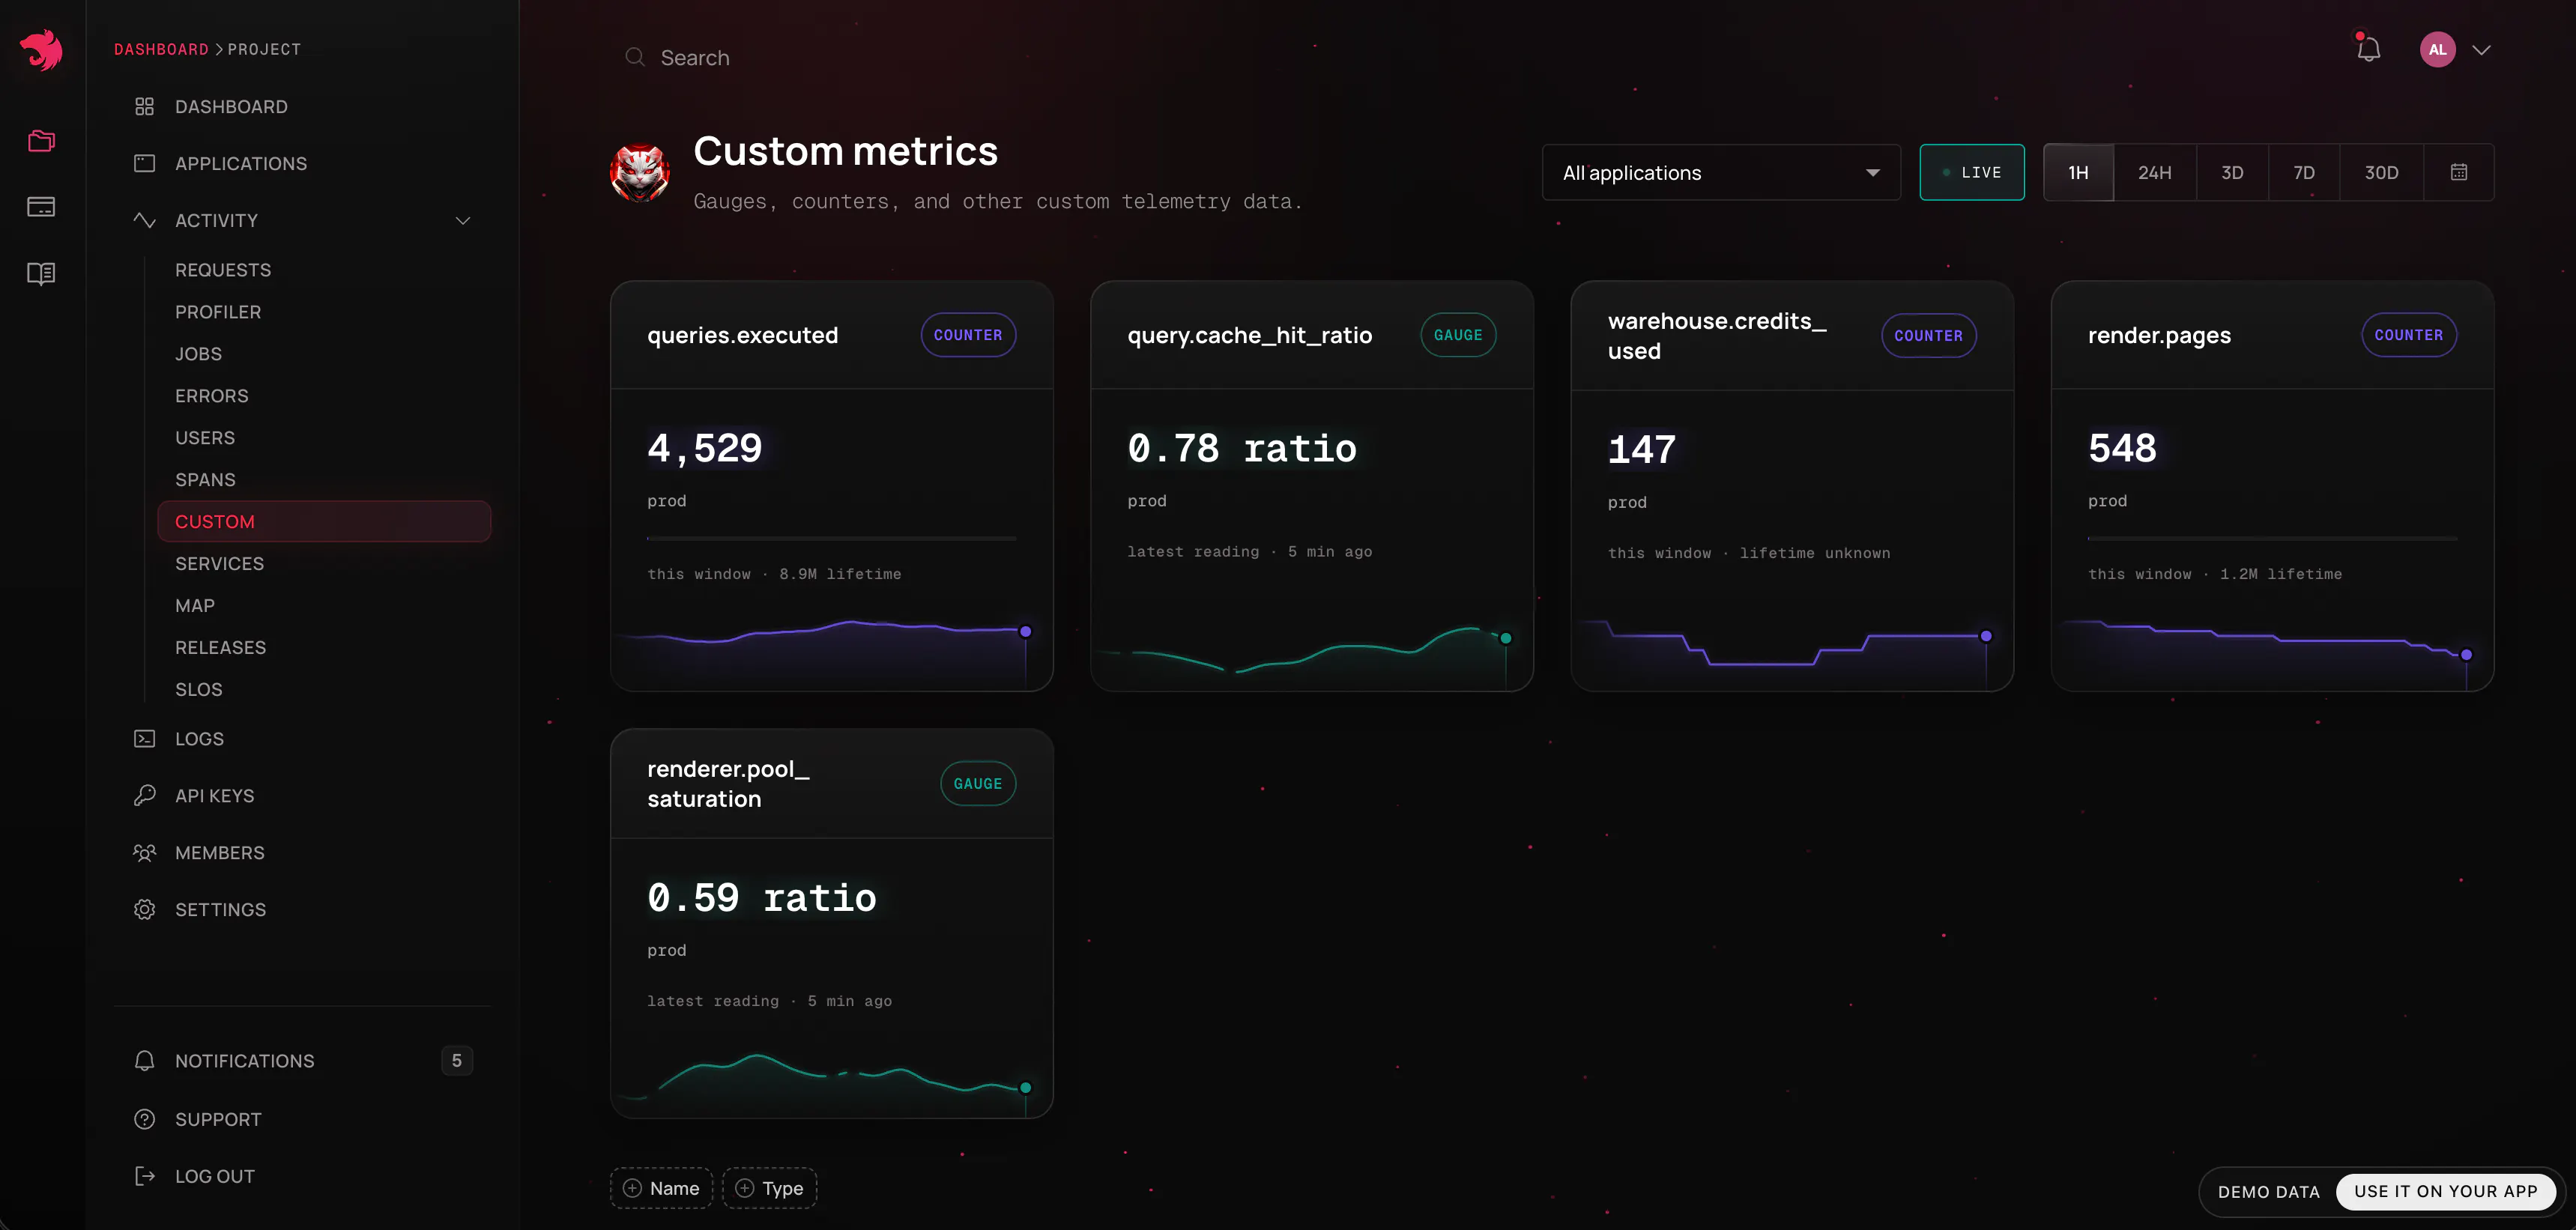
Task: Open the Requests menu item
Action: [x=223, y=270]
